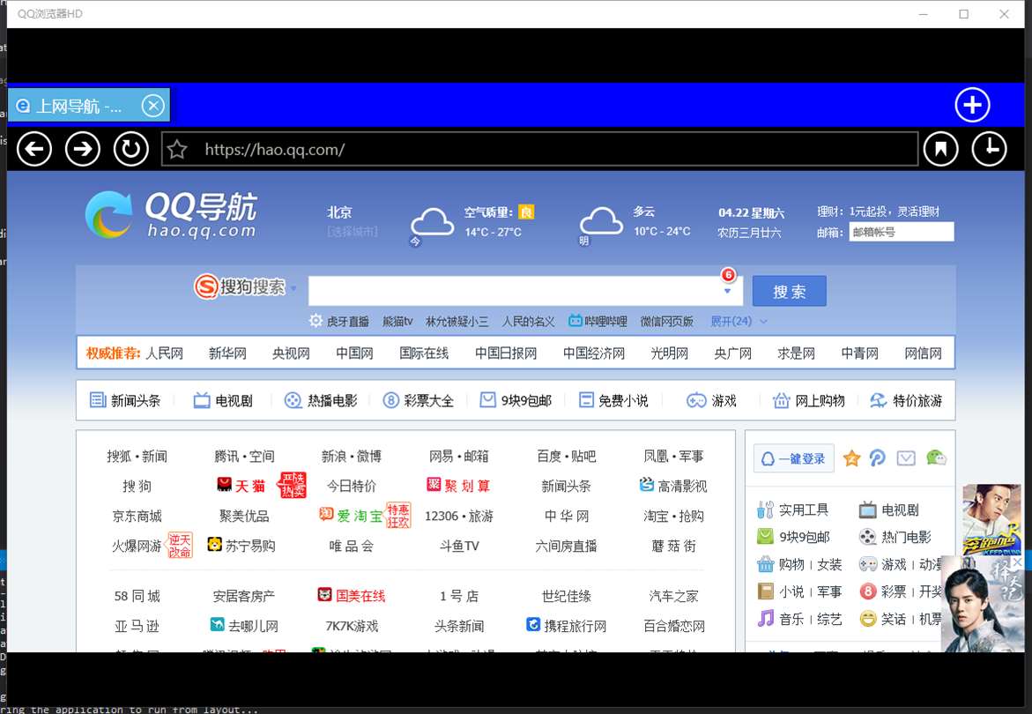Star the page in the address bar
Image resolution: width=1032 pixels, height=714 pixels.
177,149
